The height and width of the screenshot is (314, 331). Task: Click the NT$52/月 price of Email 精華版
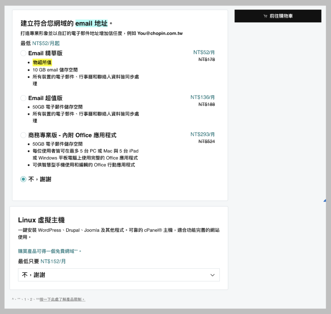tap(204, 52)
